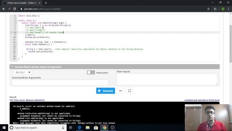Fold the while loop at line 13
Screen dimensions: 232x131
pyautogui.click(x=17, y=44)
